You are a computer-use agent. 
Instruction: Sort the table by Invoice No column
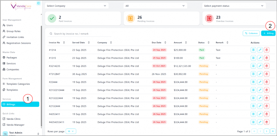(x=64, y=43)
